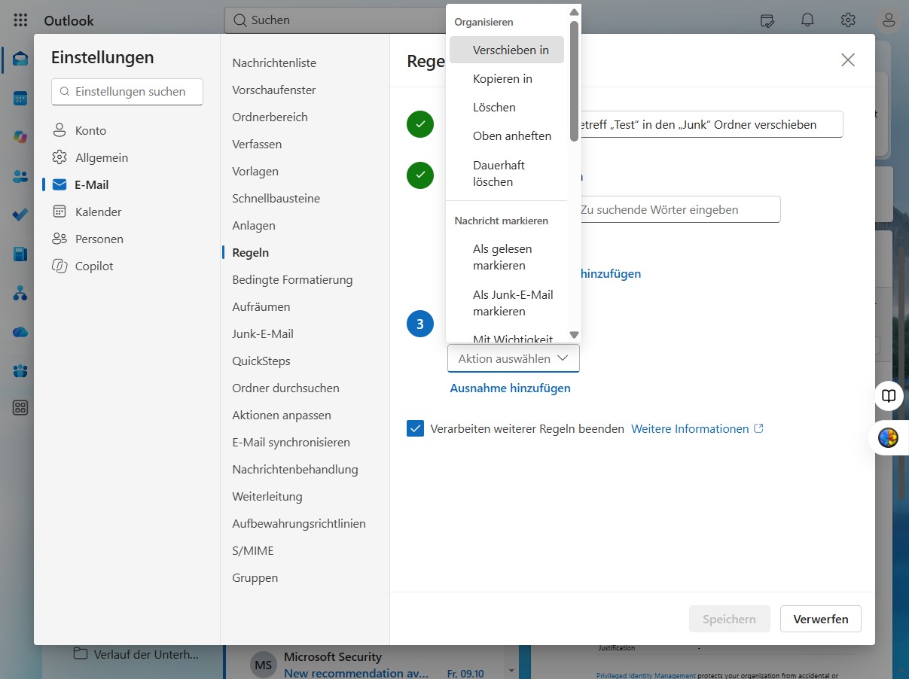Open the 'QuickSteps' settings page

(261, 361)
